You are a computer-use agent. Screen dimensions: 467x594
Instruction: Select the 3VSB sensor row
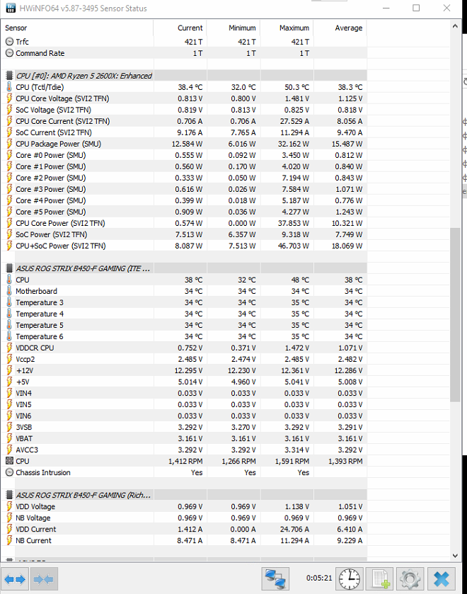[x=184, y=427]
